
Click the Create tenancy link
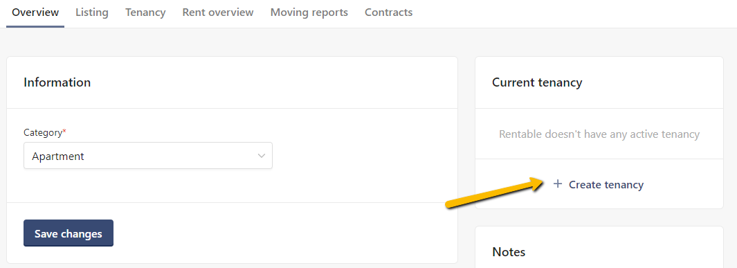[599, 184]
